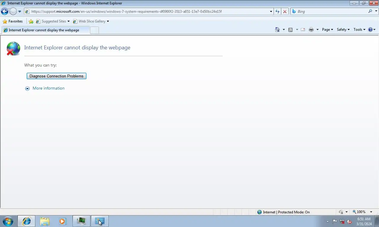Click the More information link text
Image resolution: width=379 pixels, height=227 pixels.
(x=49, y=88)
